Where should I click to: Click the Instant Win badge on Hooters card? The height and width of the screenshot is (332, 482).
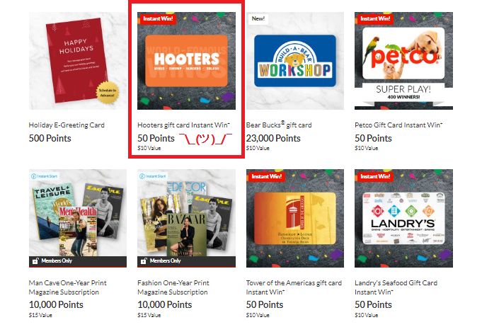(x=158, y=18)
